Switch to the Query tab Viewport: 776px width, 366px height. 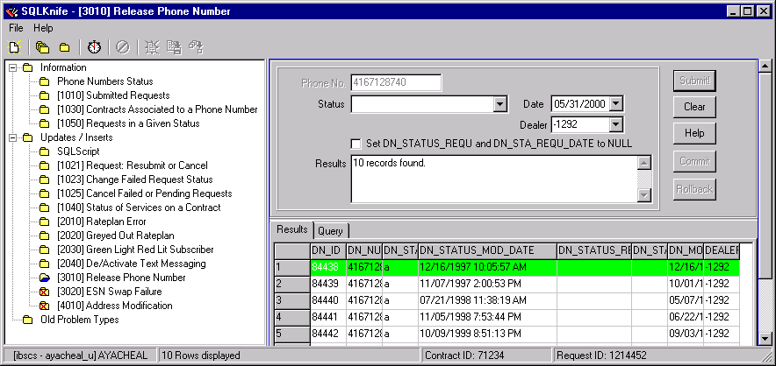[330, 230]
